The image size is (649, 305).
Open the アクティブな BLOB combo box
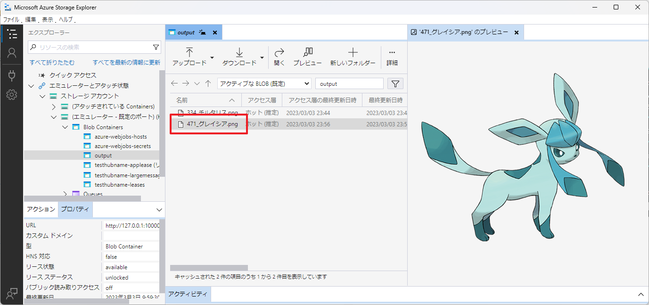263,83
